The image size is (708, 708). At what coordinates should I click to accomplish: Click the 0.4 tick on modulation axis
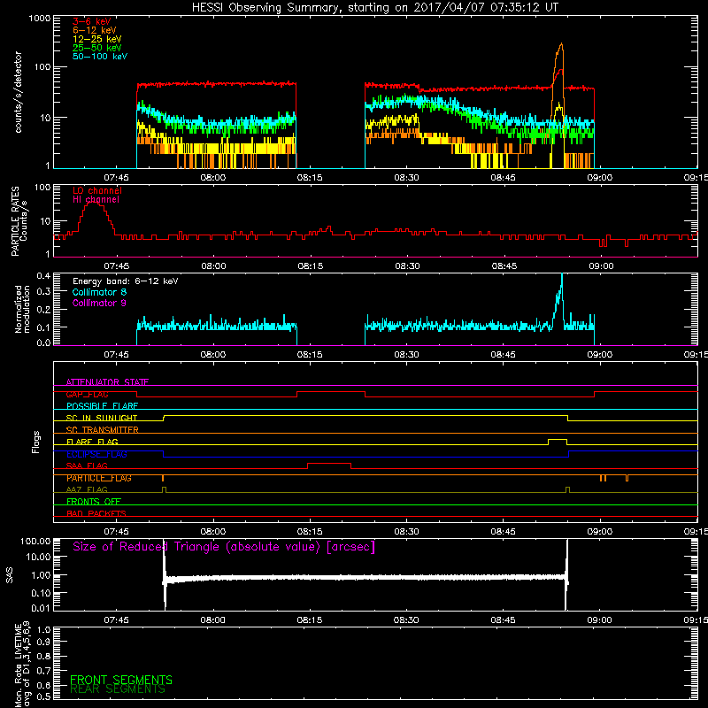tap(43, 276)
